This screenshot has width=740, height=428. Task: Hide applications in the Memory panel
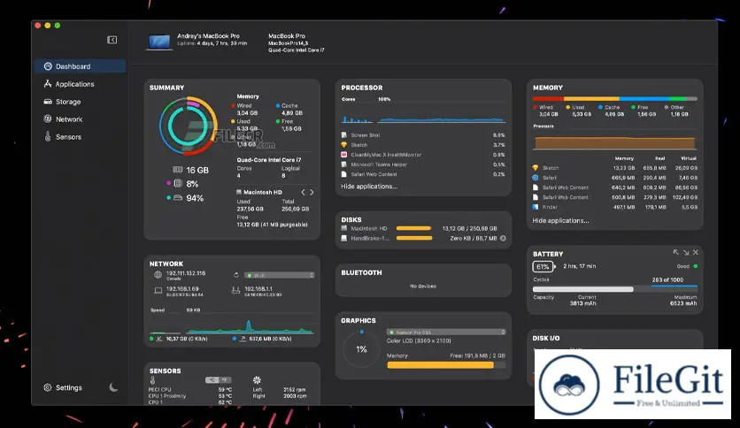(x=560, y=220)
